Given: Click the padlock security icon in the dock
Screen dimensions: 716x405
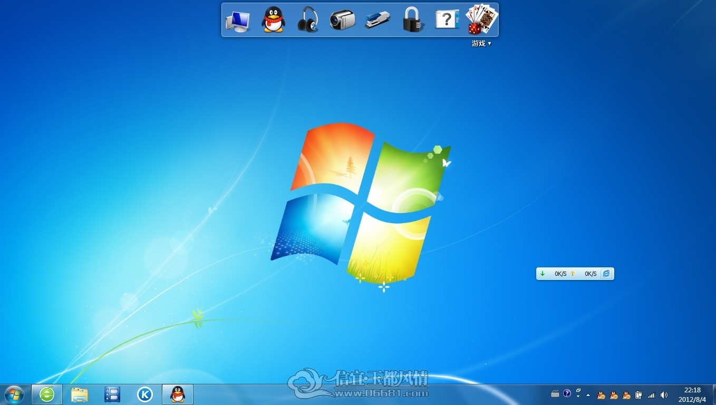Looking at the screenshot, I should point(413,20).
